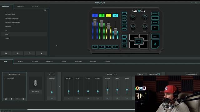Click the horizontal scrollbar at the bottom
Image resolution: width=200 pixels, height=112 pixels.
pyautogui.click(x=81, y=109)
